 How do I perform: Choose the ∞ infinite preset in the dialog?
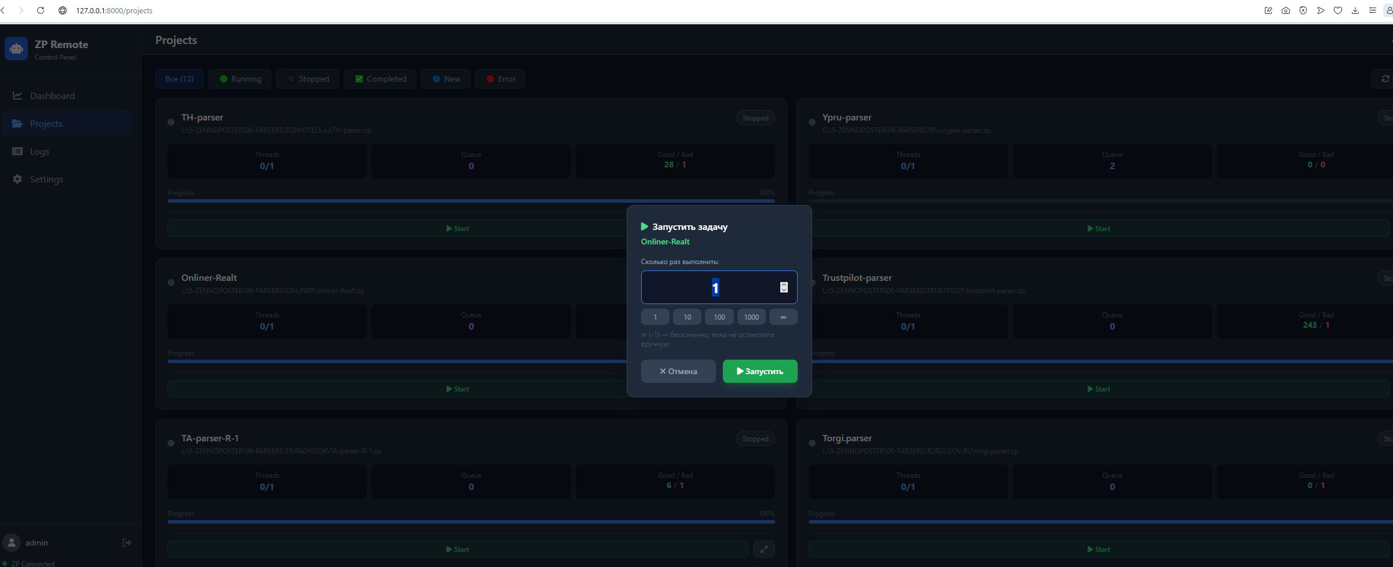(783, 317)
